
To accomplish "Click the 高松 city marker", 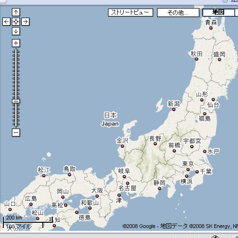I will pos(66,205).
